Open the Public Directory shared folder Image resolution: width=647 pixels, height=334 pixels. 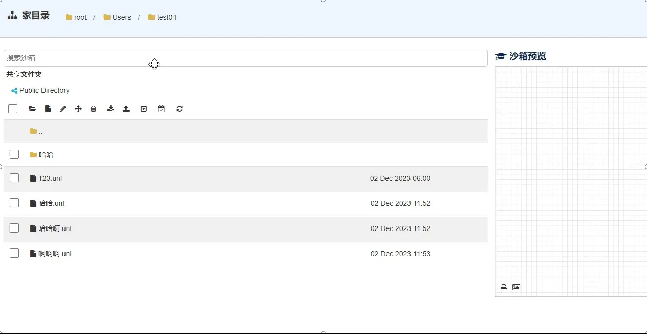tap(44, 90)
